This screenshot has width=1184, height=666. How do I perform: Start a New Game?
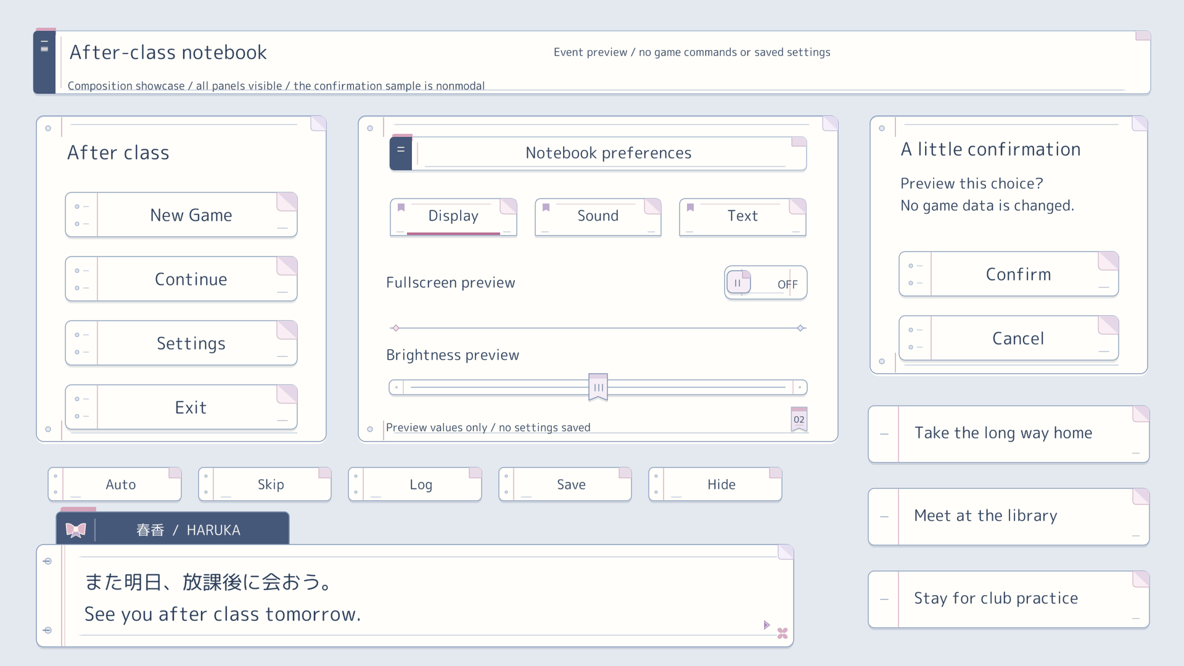(x=181, y=215)
